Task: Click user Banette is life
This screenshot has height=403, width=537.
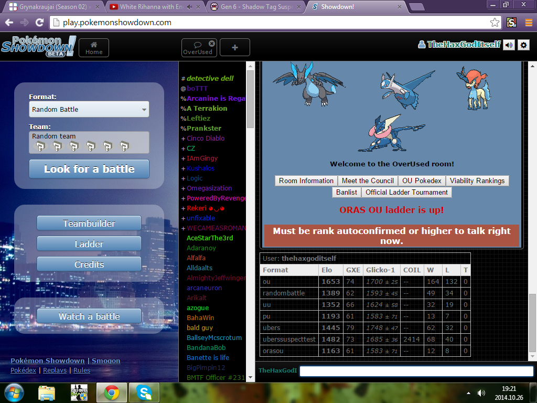Action: pyautogui.click(x=208, y=357)
